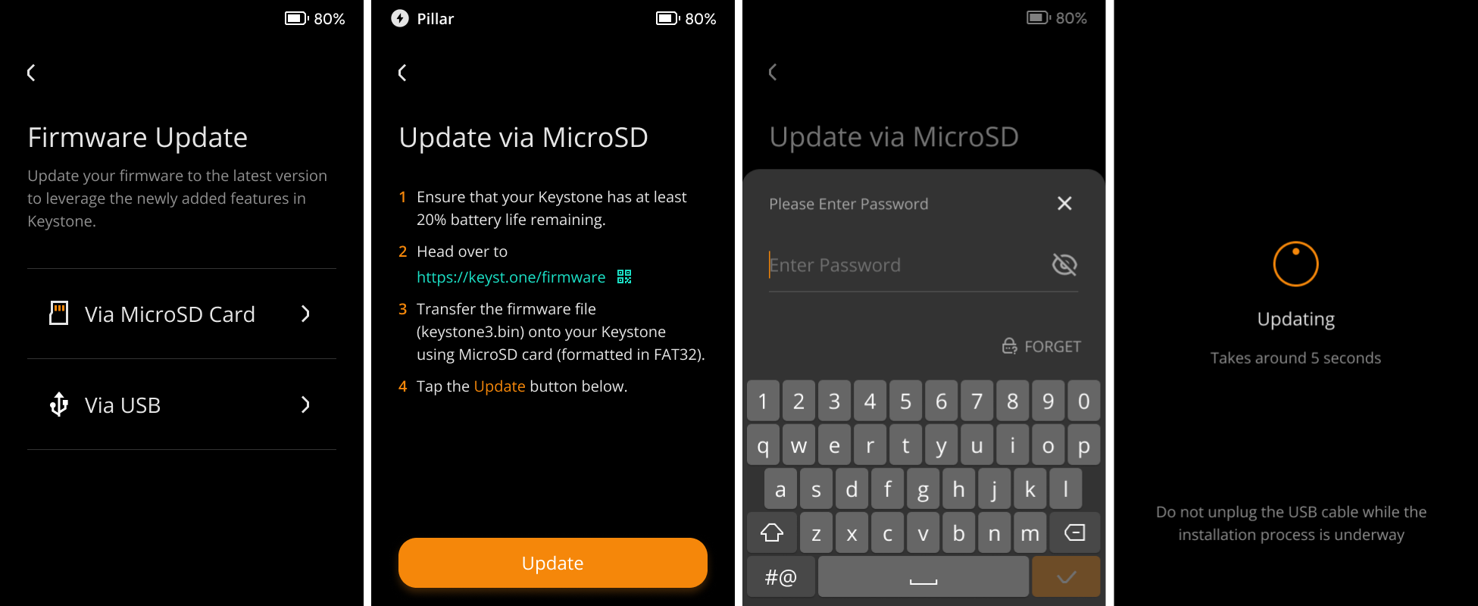Click the USB icon
This screenshot has height=606, width=1478.
58,405
